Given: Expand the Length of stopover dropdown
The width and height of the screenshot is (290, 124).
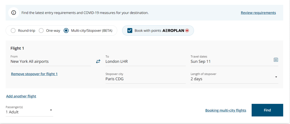Looking at the screenshot, I should (234, 78).
